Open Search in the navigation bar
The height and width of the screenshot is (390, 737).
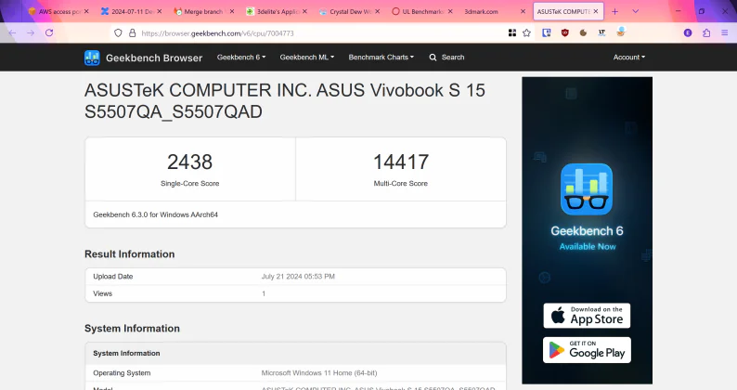coord(453,58)
